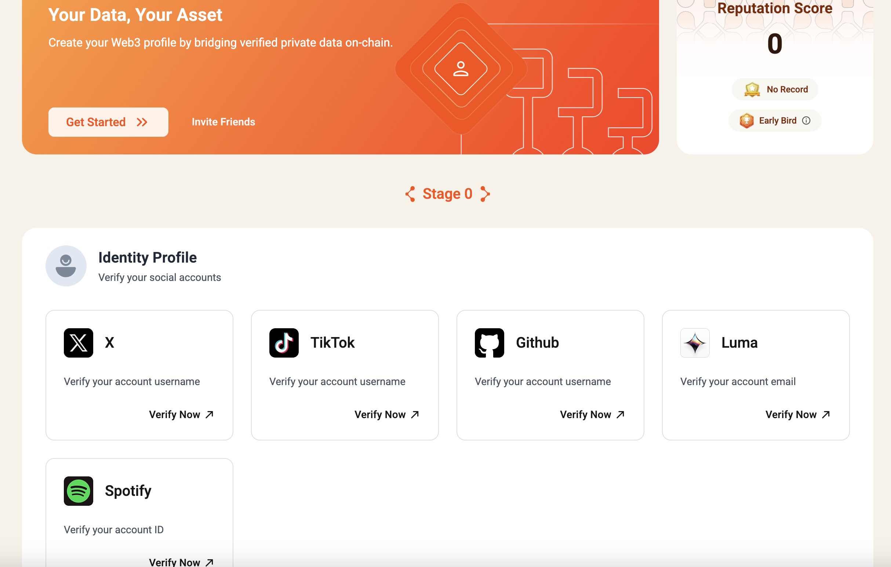Click the TikTok logo icon
Screen dimensions: 891x567
(x=284, y=343)
